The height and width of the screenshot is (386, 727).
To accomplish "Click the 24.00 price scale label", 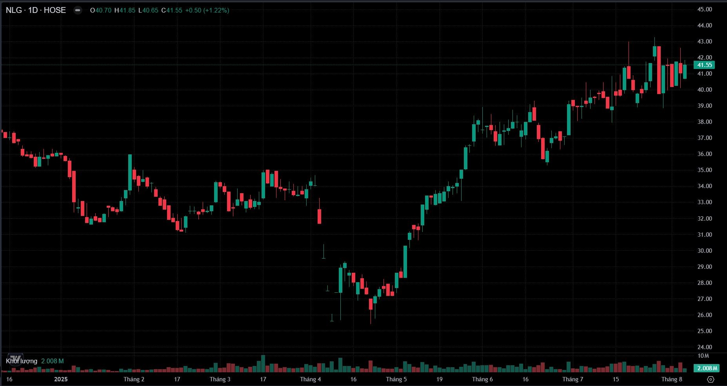I will (704, 347).
